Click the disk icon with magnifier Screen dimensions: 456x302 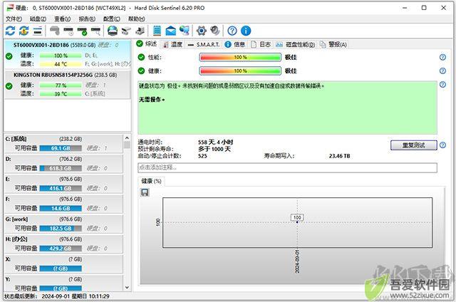96,31
